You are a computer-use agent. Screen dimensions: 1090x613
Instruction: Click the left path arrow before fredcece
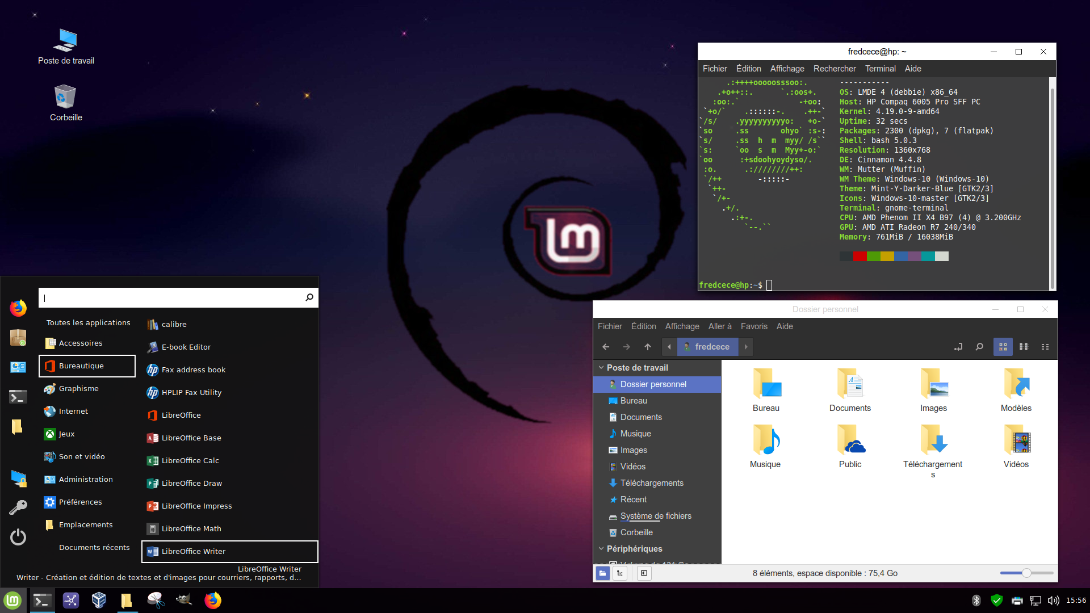click(669, 347)
